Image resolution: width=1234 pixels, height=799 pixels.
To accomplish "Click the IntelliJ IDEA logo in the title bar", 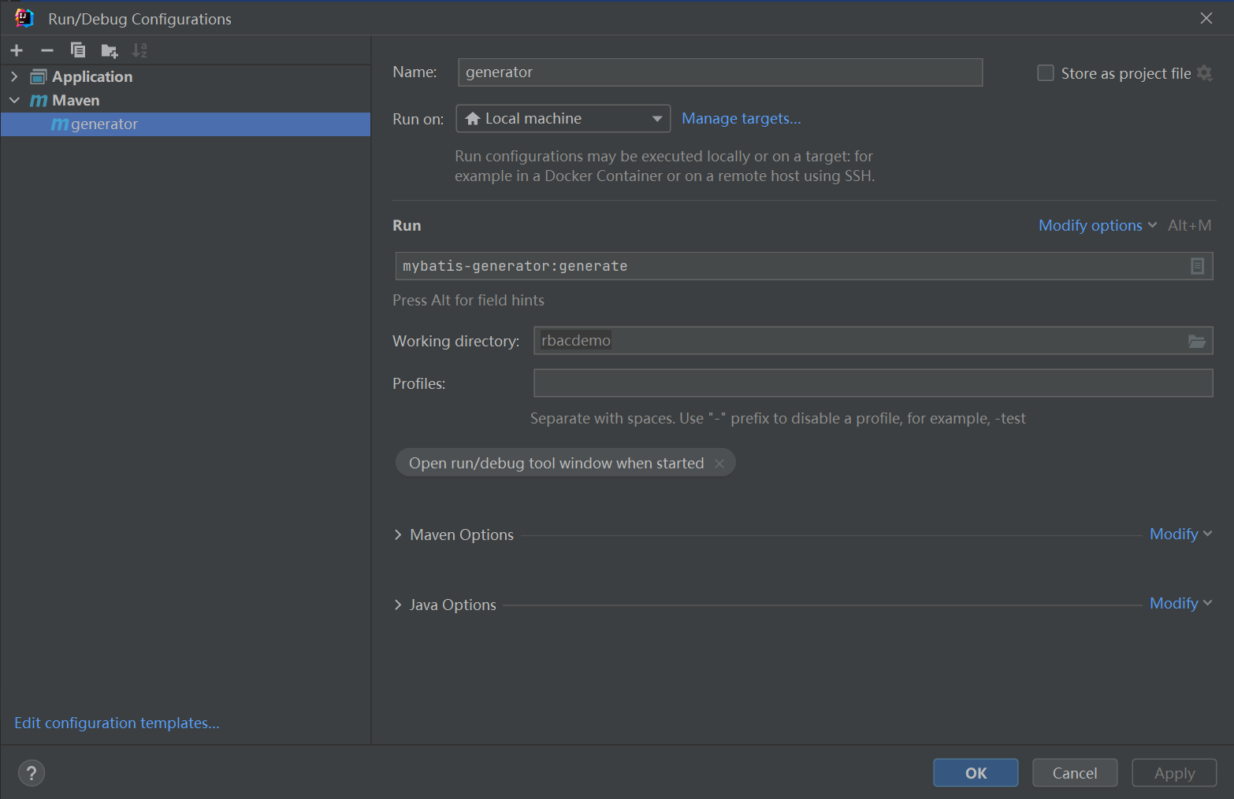I will pyautogui.click(x=24, y=18).
